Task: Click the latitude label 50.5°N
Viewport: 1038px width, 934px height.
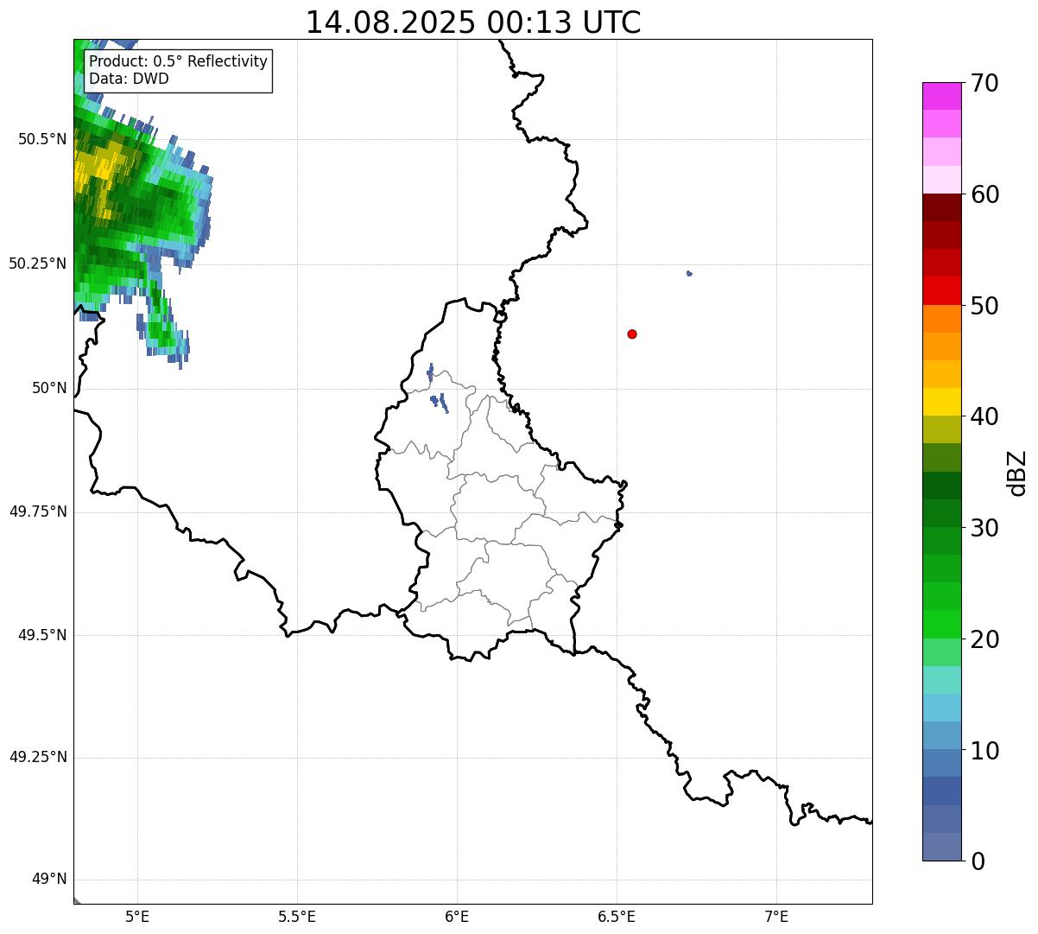Action: 42,140
